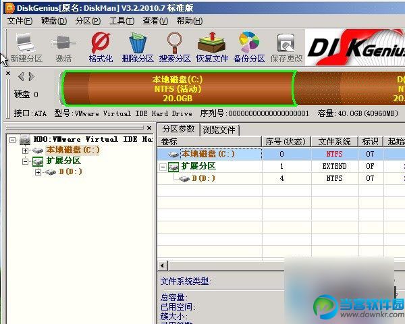Click the 标识 column header
405x324 pixels.
point(370,142)
